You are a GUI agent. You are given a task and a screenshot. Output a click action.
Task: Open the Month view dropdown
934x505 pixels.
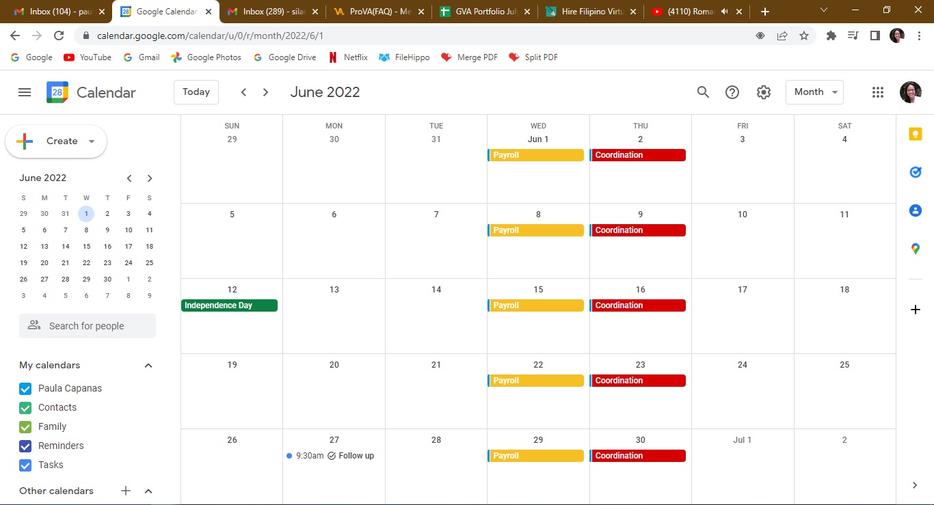click(x=814, y=92)
